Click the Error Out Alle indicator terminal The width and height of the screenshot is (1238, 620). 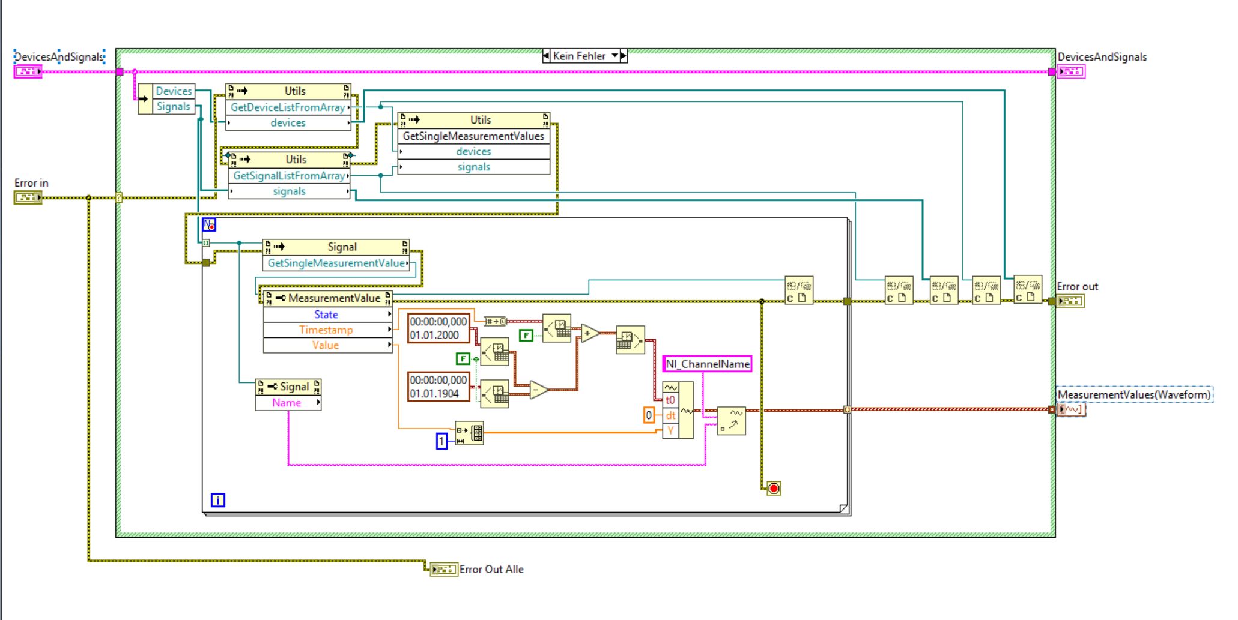pyautogui.click(x=443, y=569)
